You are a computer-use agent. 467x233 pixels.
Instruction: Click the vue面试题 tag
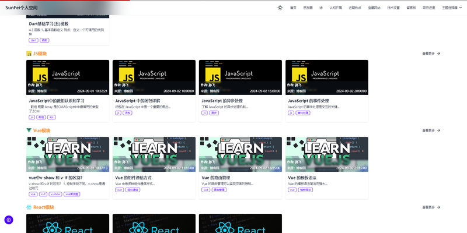coord(72,194)
